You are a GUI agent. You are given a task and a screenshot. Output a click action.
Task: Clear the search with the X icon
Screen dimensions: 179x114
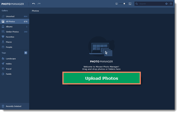pyautogui.click(x=166, y=4)
